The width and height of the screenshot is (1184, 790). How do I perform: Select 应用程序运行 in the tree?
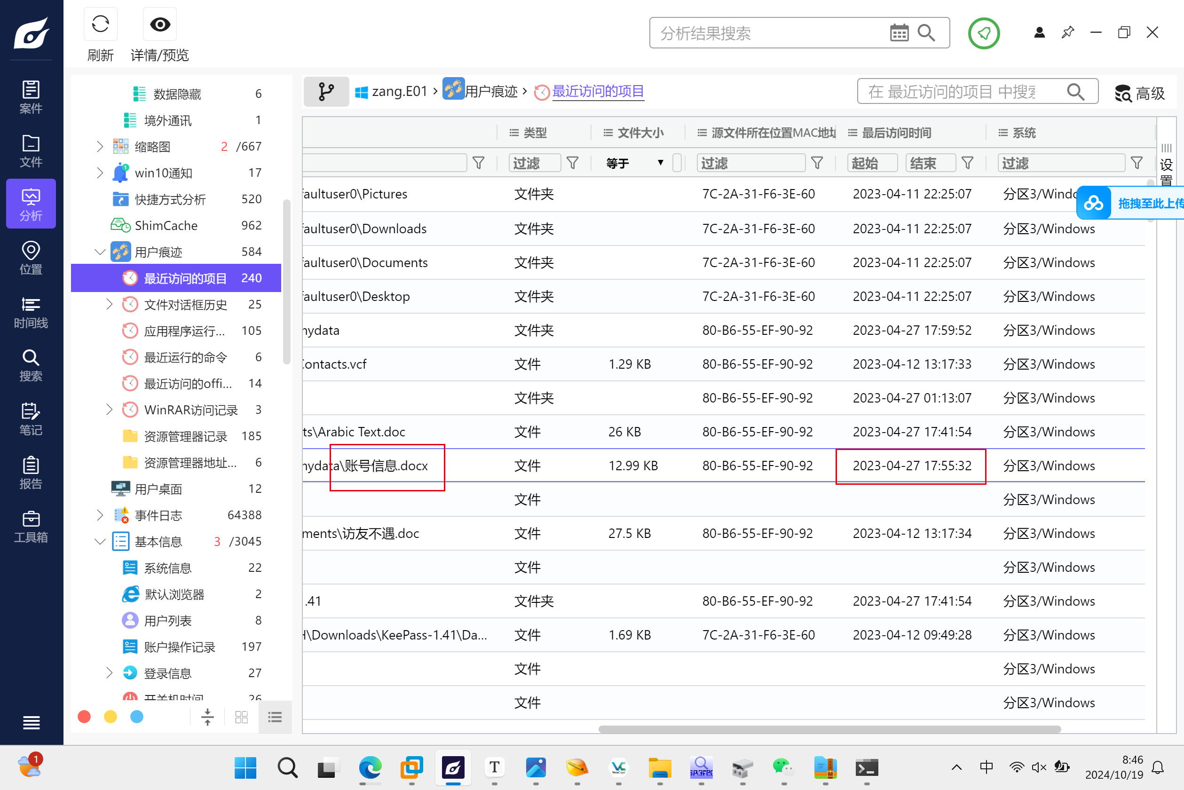pyautogui.click(x=176, y=331)
